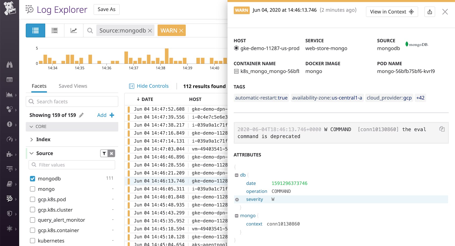This screenshot has width=455, height=246.
Task: Click the View in Context button
Action: click(x=392, y=12)
